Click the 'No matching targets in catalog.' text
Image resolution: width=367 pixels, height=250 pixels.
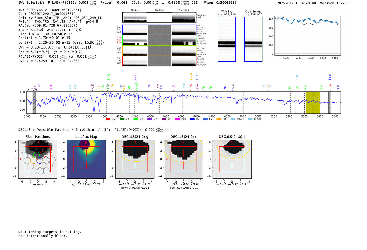[x=50, y=232]
